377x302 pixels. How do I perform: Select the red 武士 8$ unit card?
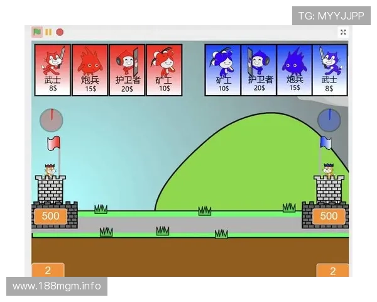click(x=53, y=69)
